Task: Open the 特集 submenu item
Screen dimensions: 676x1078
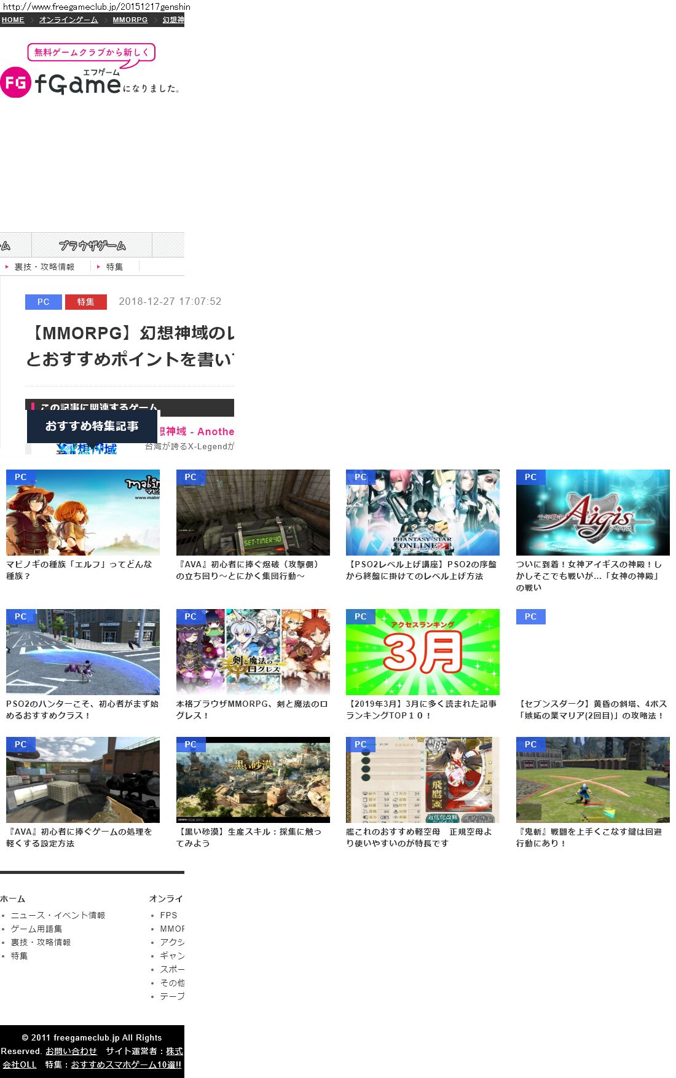Action: (114, 267)
